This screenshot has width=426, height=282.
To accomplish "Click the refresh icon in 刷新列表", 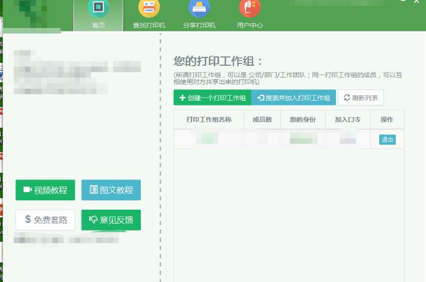I will coord(347,98).
